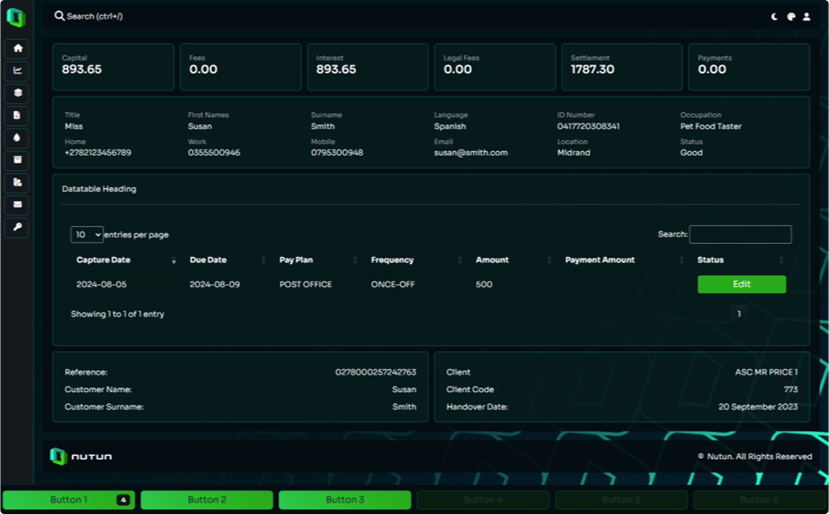Sort table by Due Date column
Viewport: 829px width, 514px height.
208,260
